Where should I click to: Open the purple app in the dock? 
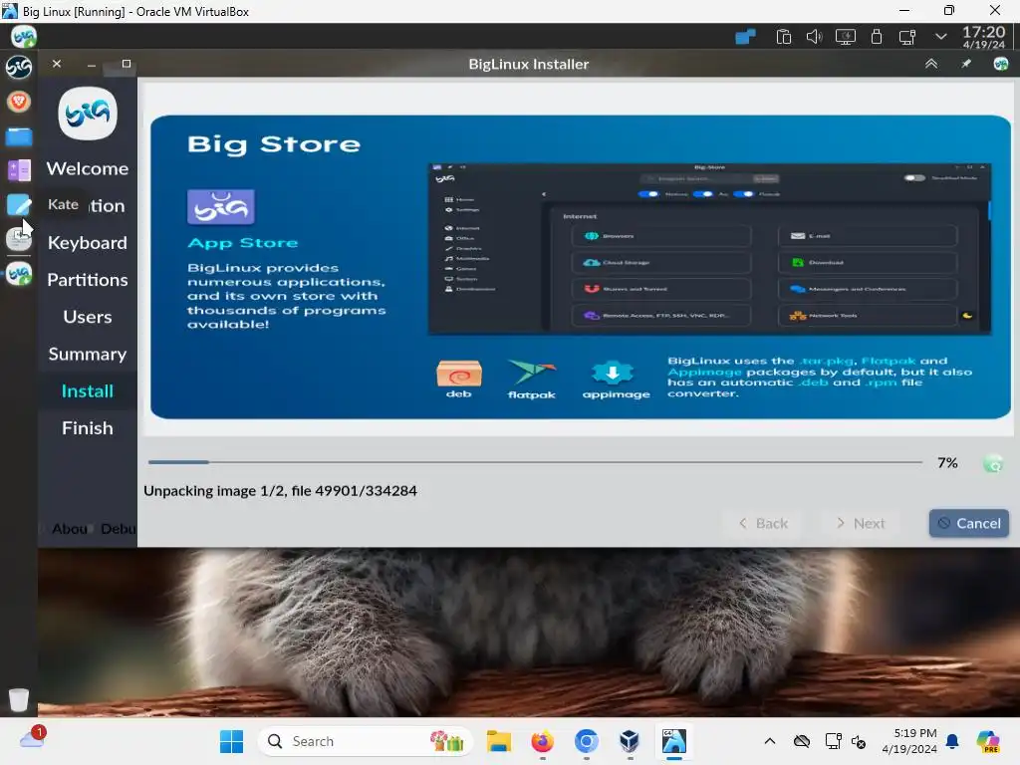pos(19,170)
